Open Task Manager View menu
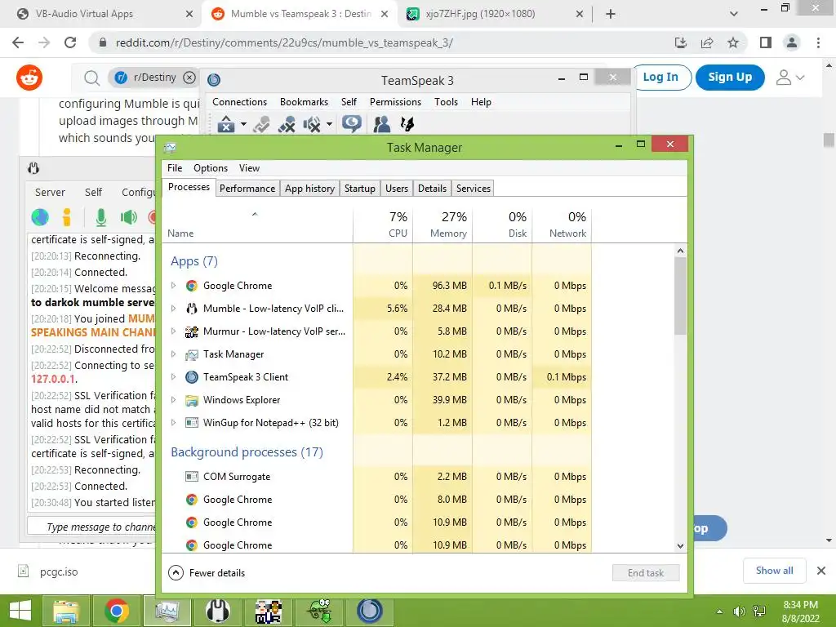The width and height of the screenshot is (836, 627). [249, 168]
